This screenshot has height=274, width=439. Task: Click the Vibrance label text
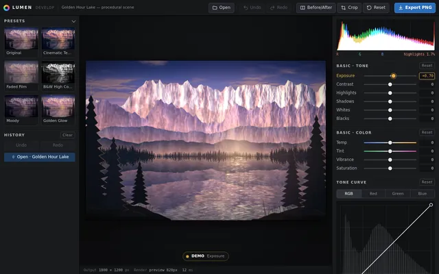click(x=345, y=160)
